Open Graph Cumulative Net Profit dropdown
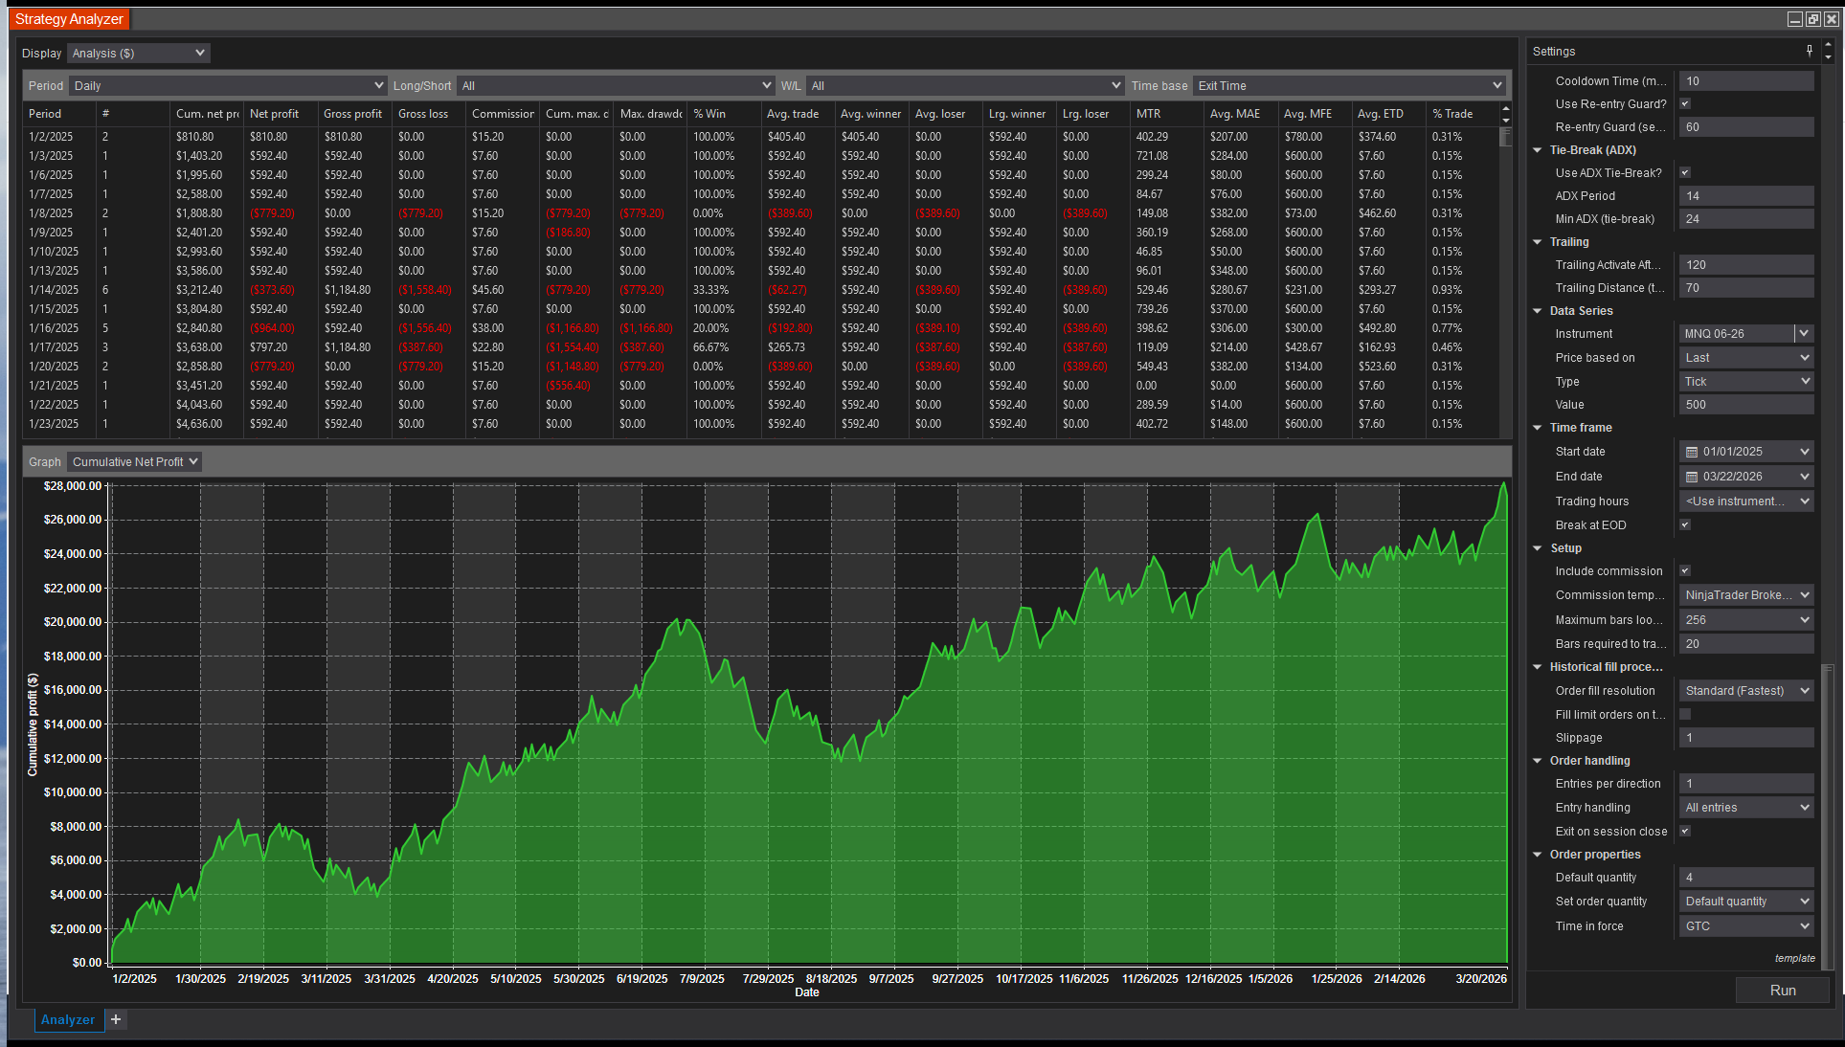The height and width of the screenshot is (1047, 1845). click(x=135, y=461)
